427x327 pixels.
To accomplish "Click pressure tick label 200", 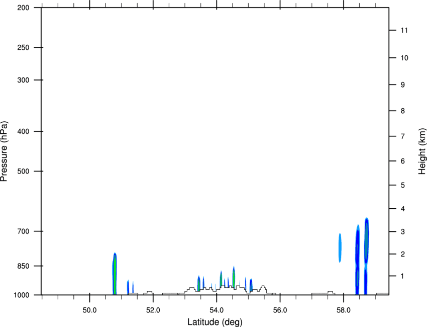I will coord(23,8).
